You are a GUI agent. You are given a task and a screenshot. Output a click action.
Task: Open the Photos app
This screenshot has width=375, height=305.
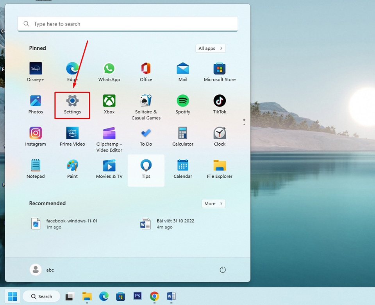coord(36,105)
